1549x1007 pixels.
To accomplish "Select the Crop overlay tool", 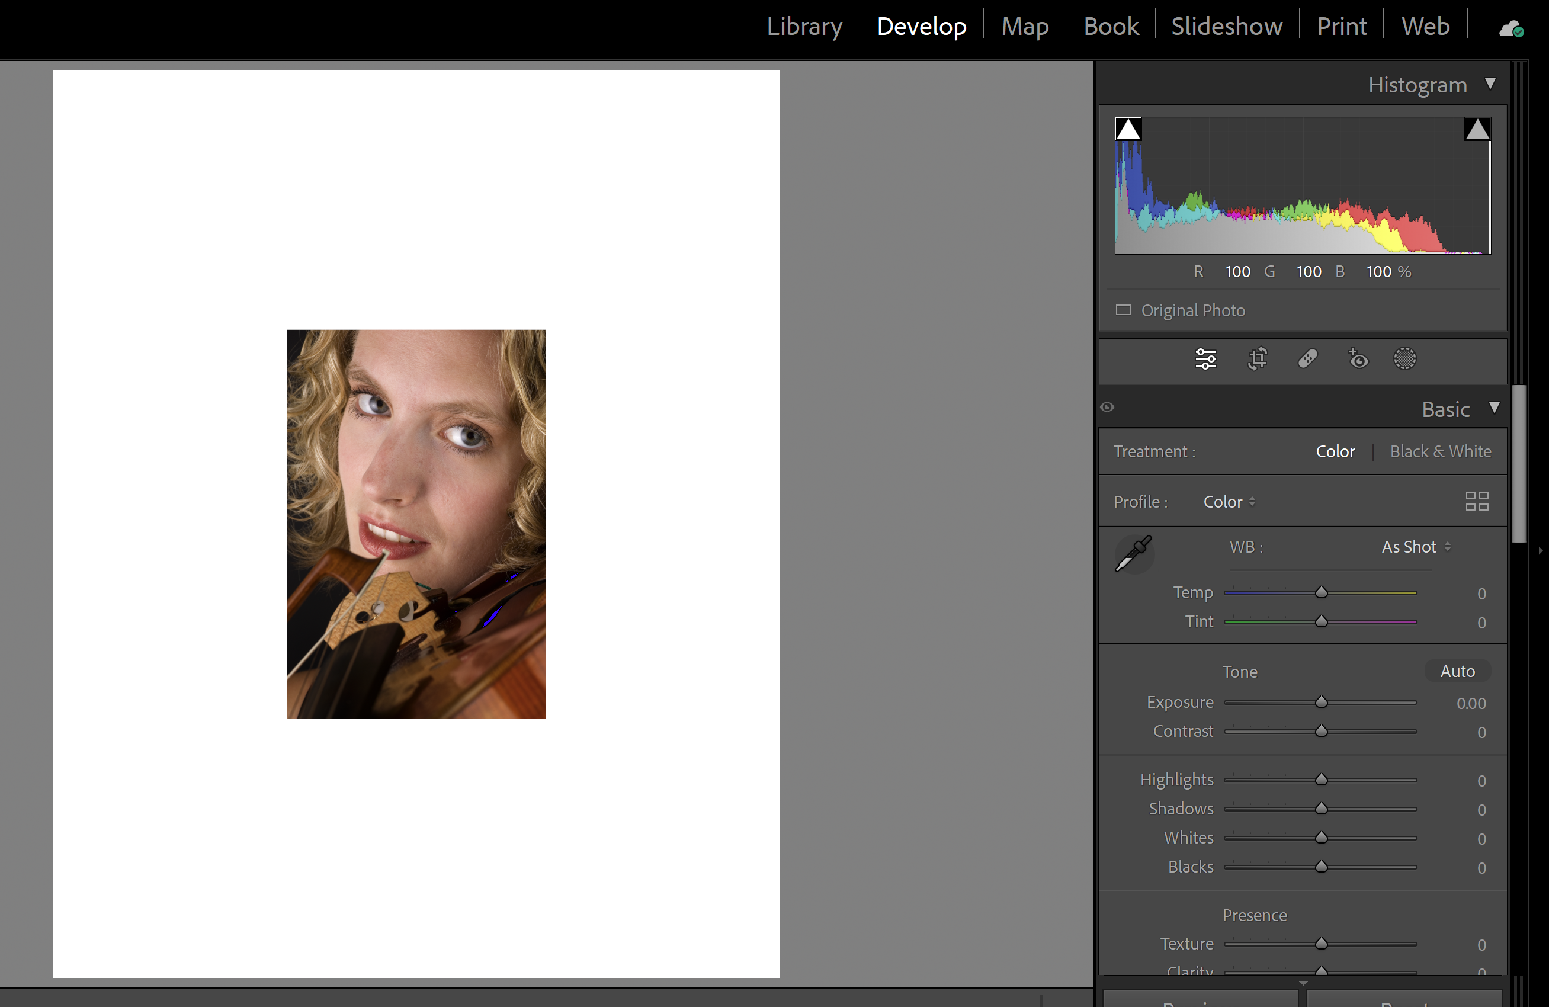I will tap(1257, 358).
